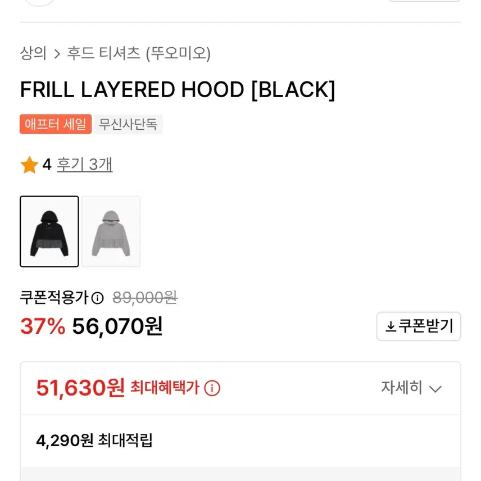Click the 쿠폰받기 coupon button

click(x=419, y=326)
